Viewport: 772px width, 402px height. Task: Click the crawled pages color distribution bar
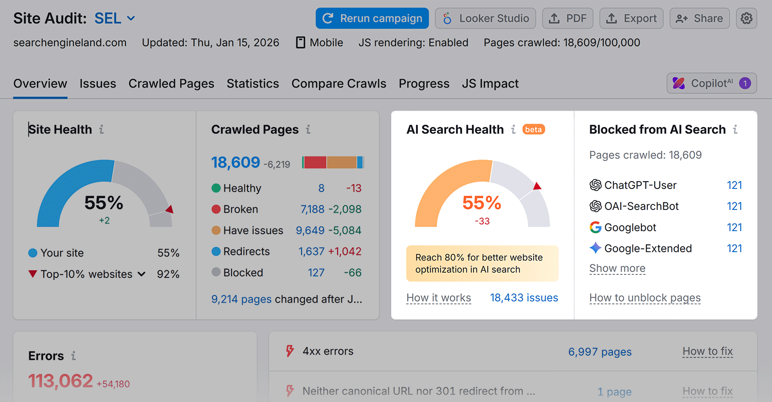333,163
